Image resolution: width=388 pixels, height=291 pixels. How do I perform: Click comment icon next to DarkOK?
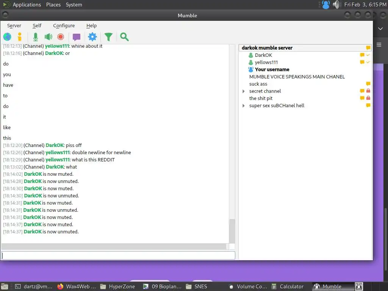pos(362,55)
